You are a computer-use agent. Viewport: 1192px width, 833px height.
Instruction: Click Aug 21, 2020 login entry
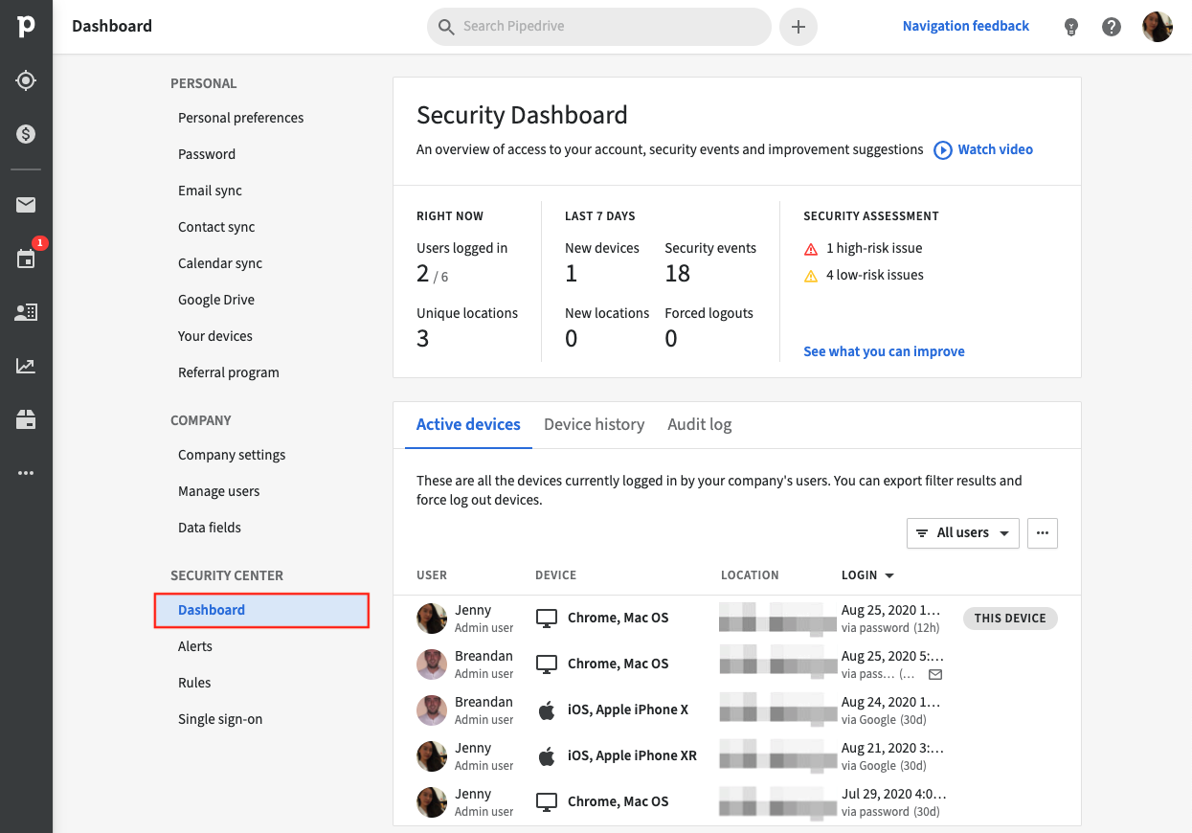[893, 748]
